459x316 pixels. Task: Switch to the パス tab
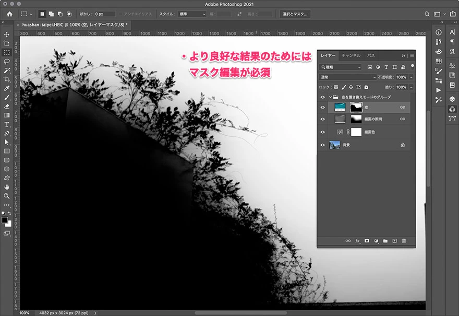[x=370, y=55]
